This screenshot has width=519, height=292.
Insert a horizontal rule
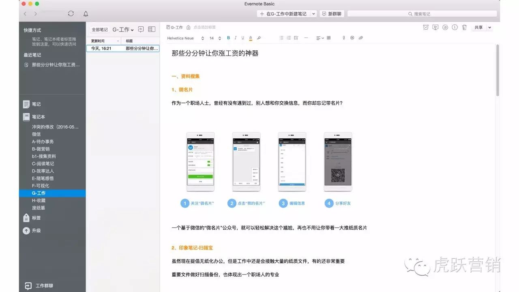coord(306,38)
